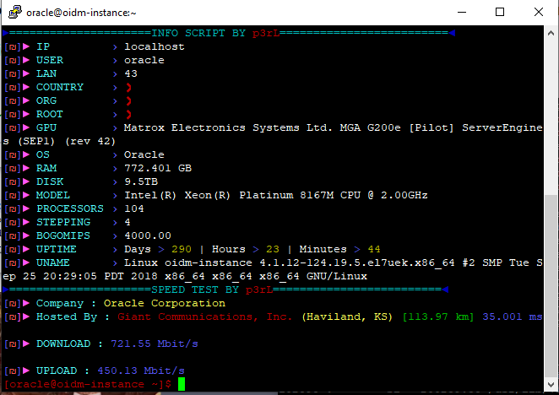The image size is (559, 395).
Task: Click the LAN value '43'
Action: point(131,73)
